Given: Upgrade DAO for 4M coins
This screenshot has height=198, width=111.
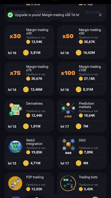Looking at the screenshot, I should click(x=82, y=163).
